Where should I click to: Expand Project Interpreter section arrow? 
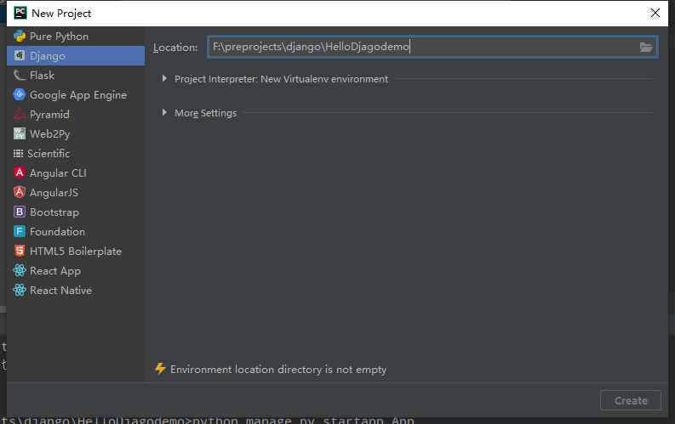164,79
